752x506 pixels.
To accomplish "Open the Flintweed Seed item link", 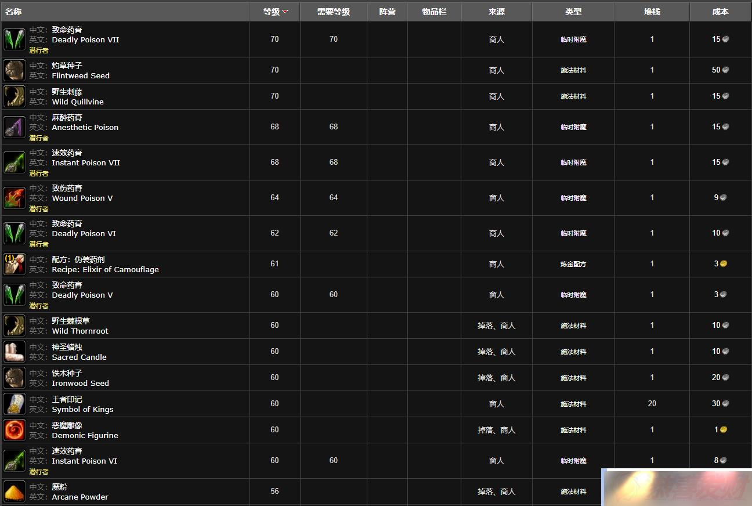I will pos(81,76).
